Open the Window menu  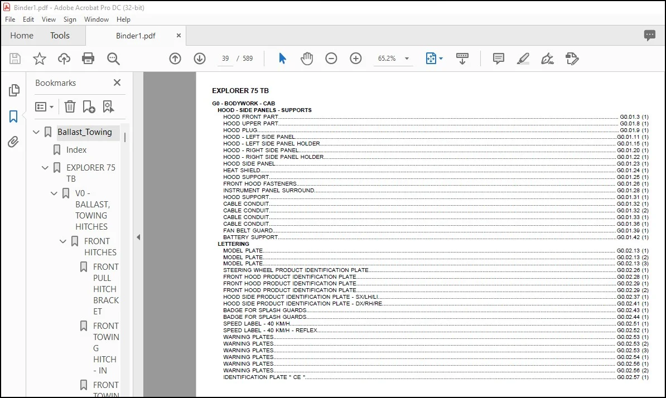tap(96, 20)
